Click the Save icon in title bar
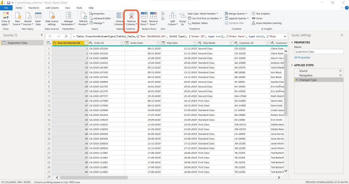The image size is (349, 184). (x=9, y=3)
